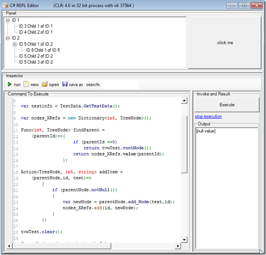Click the new toolbar label

pyautogui.click(x=35, y=84)
